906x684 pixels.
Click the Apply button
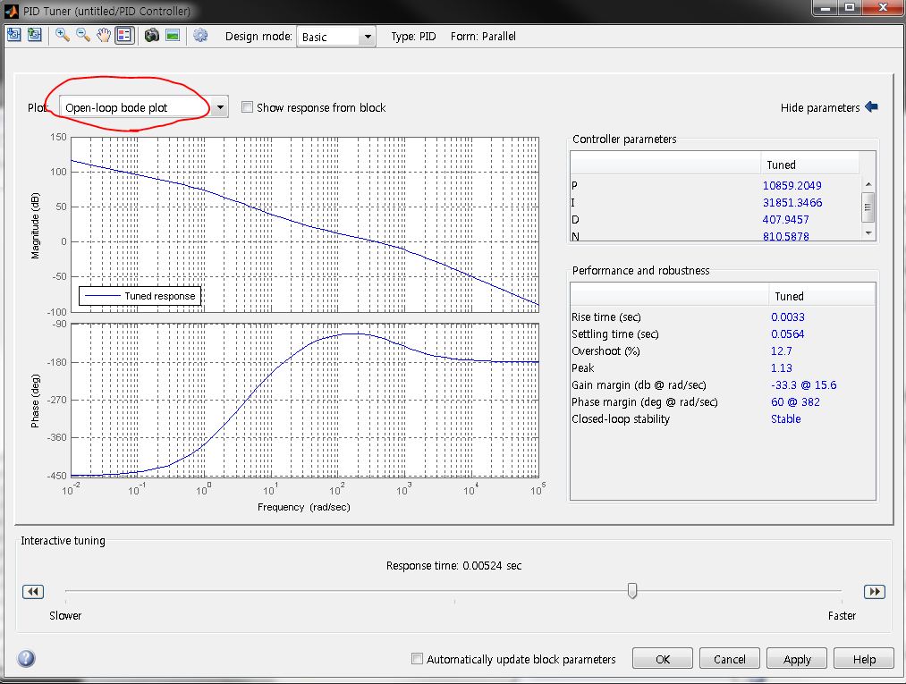pos(797,659)
